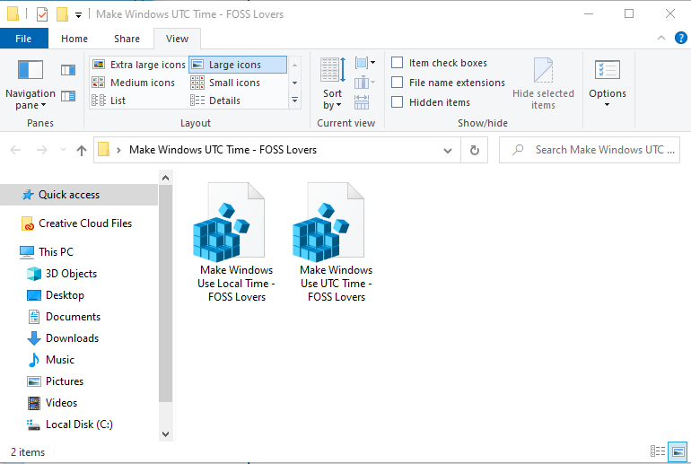Click the window folder icon in title bar
Screen dimensions: 691x464
pyautogui.click(x=13, y=14)
